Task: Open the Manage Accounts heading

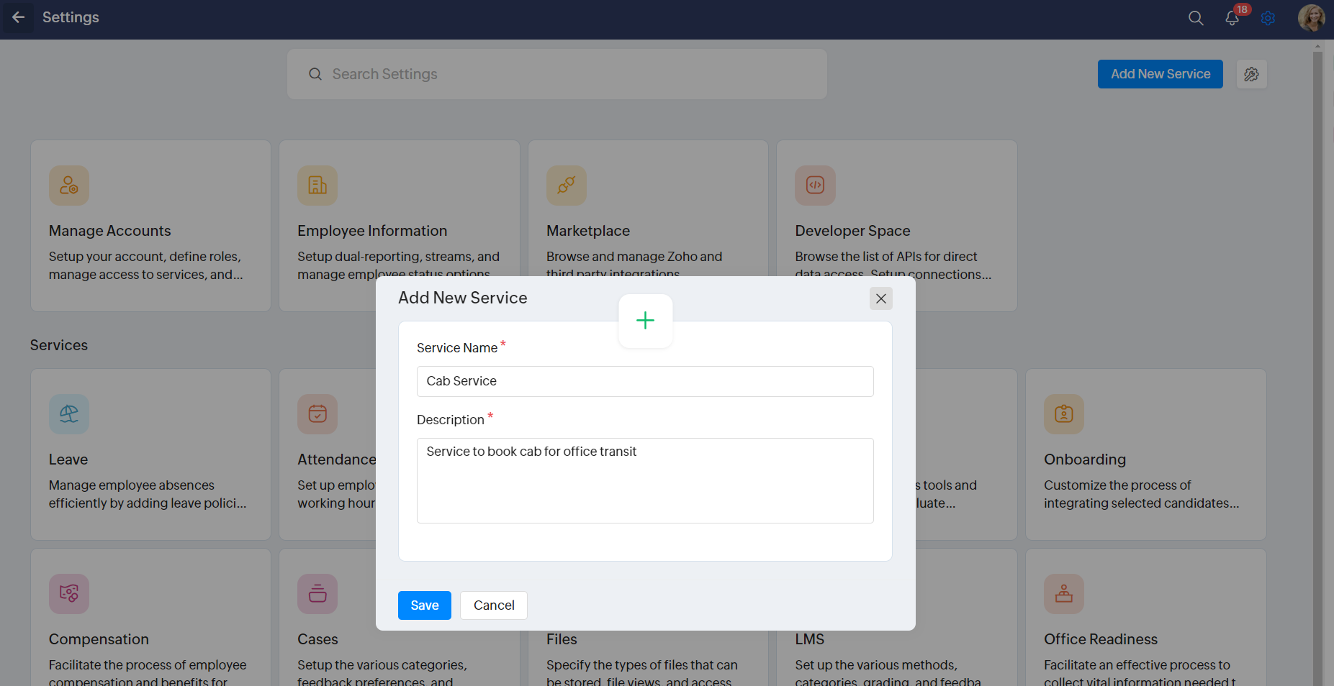Action: (110, 231)
